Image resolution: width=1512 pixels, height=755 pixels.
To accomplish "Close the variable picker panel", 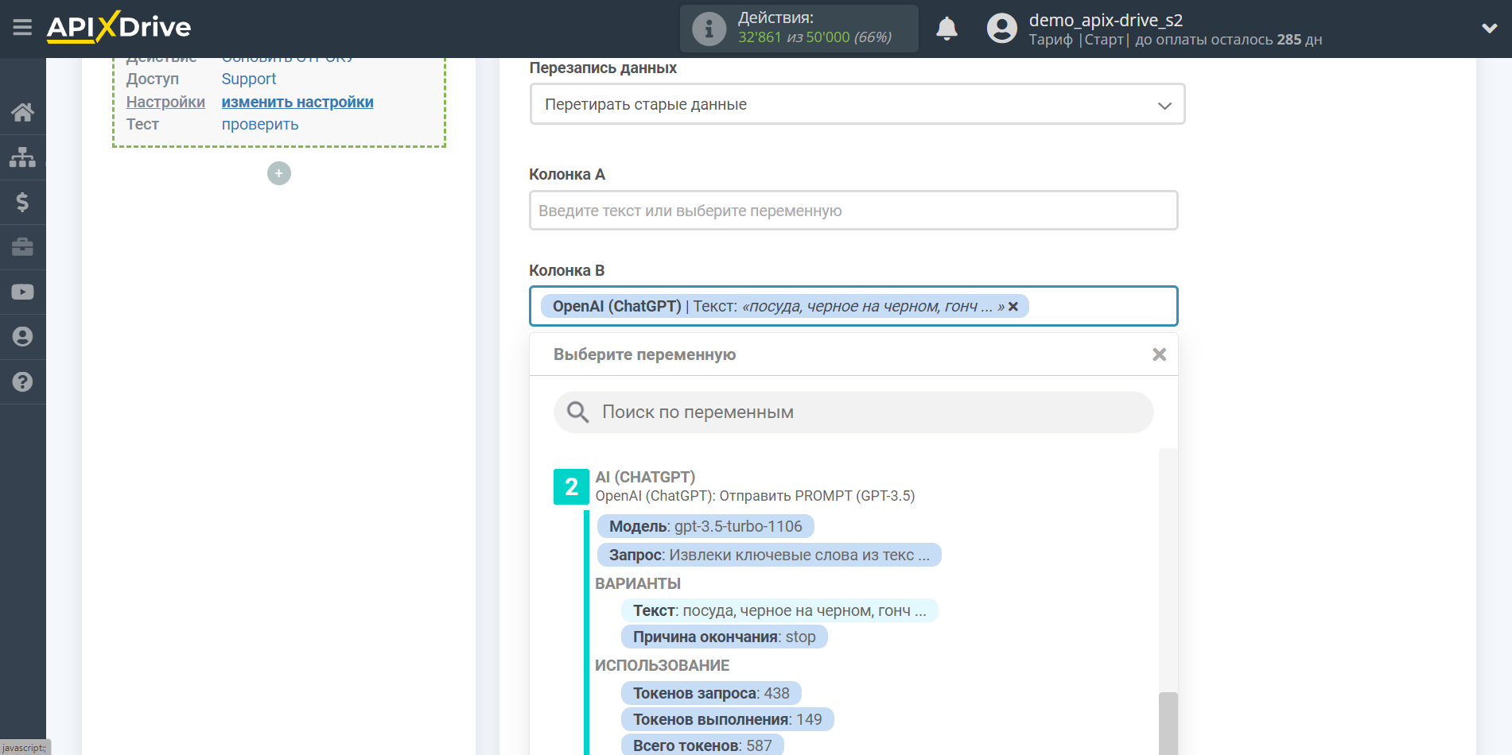I will 1159,354.
